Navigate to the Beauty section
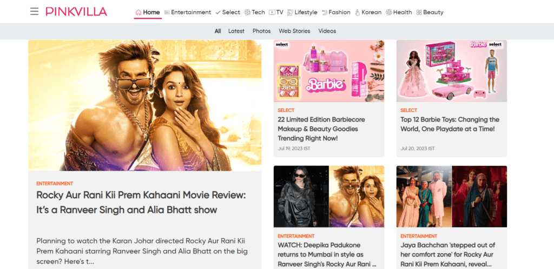The height and width of the screenshot is (269, 554). pyautogui.click(x=433, y=12)
